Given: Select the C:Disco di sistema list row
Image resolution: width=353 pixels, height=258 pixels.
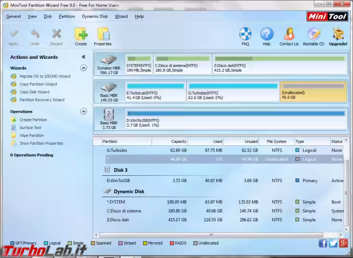Looking at the screenshot, I should (224, 211).
